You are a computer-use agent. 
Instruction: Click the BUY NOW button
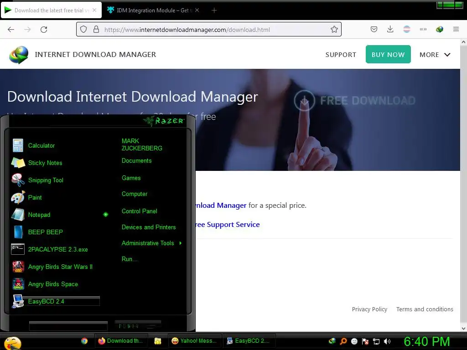click(388, 54)
